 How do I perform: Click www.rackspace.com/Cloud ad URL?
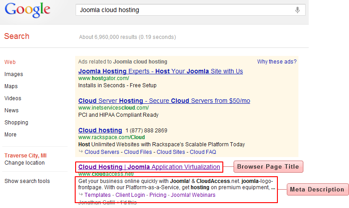(111, 137)
